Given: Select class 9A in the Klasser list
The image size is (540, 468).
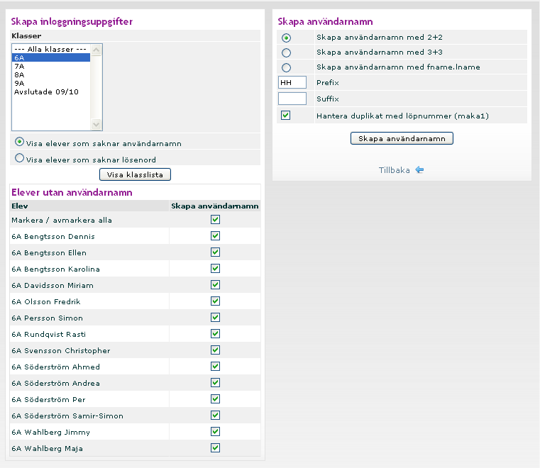Looking at the screenshot, I should click(x=51, y=83).
